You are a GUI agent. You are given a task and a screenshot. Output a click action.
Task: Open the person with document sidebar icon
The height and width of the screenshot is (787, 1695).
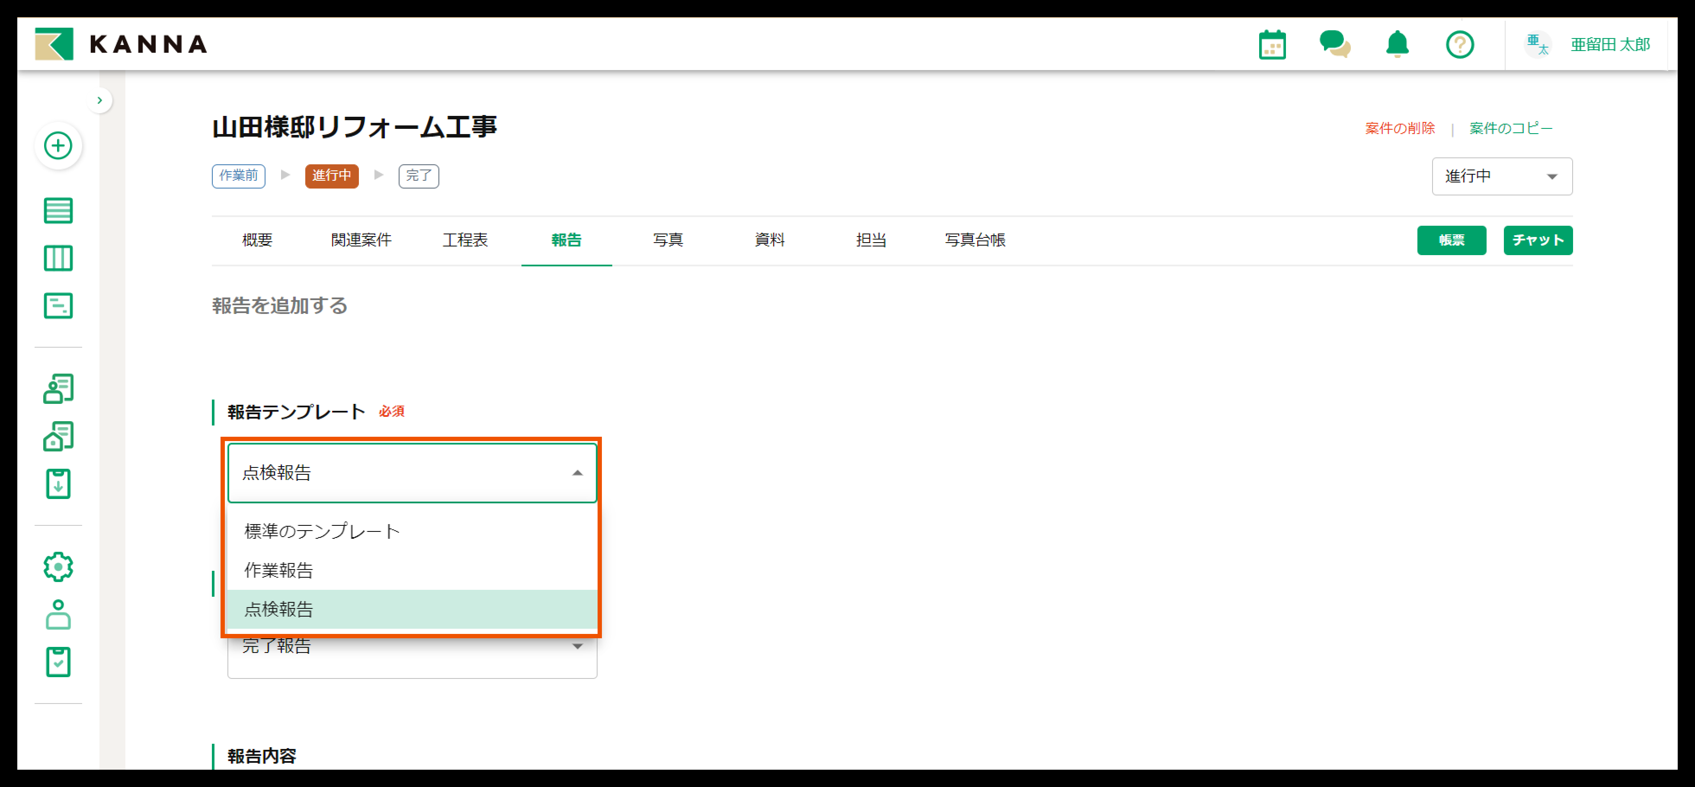tap(58, 389)
